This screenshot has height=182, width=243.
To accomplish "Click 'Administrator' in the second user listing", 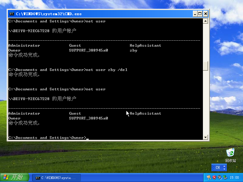I will click(24, 113).
